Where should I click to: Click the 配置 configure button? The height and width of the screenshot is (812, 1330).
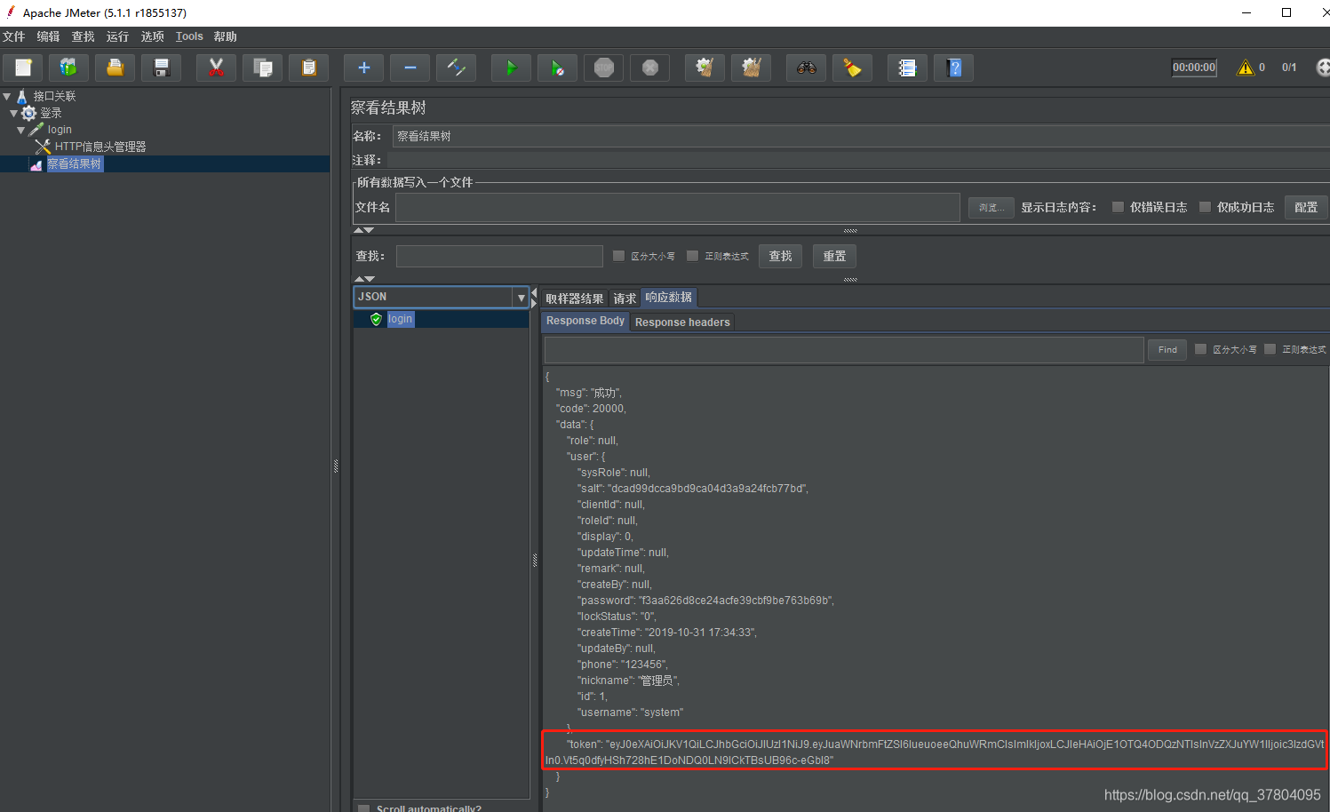[1306, 207]
